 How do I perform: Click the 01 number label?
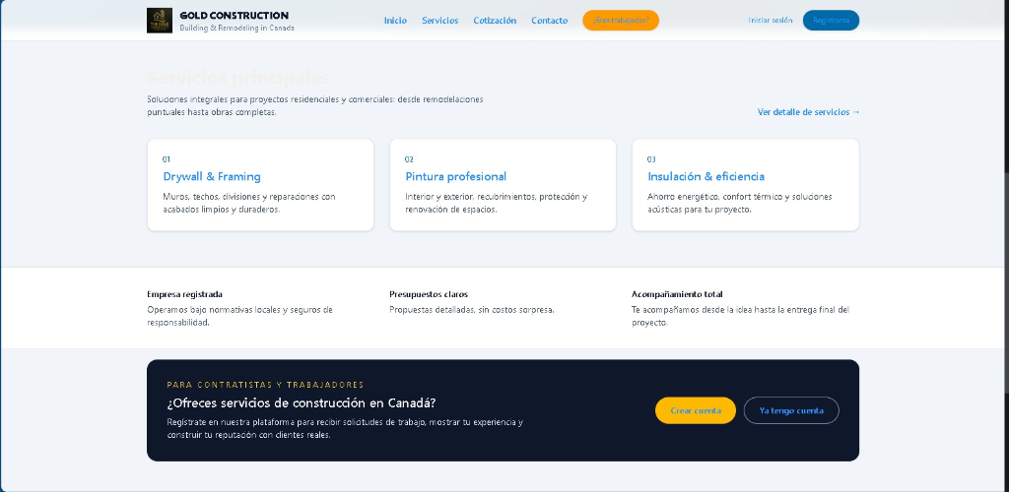pos(166,159)
